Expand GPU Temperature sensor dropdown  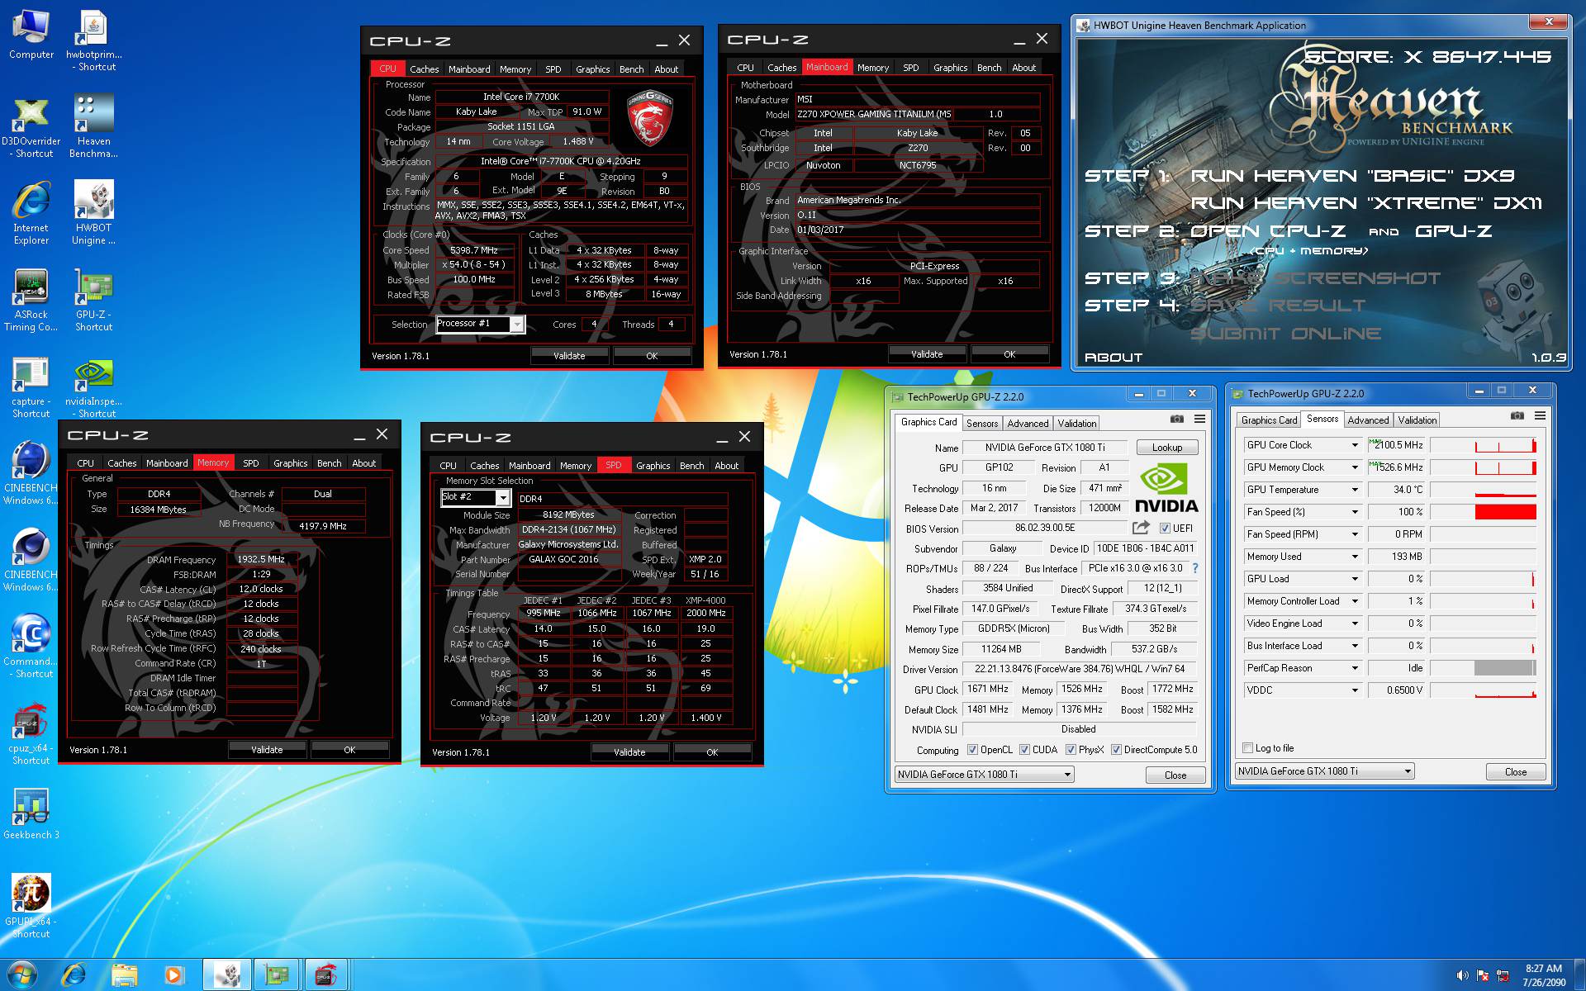(x=1355, y=490)
